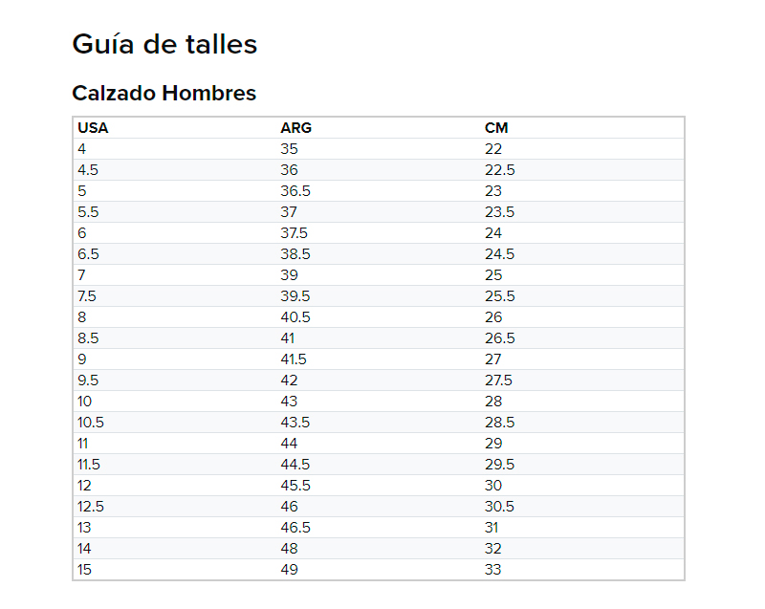
Task: Click the 'Guía de talles' heading
Action: coord(164,44)
